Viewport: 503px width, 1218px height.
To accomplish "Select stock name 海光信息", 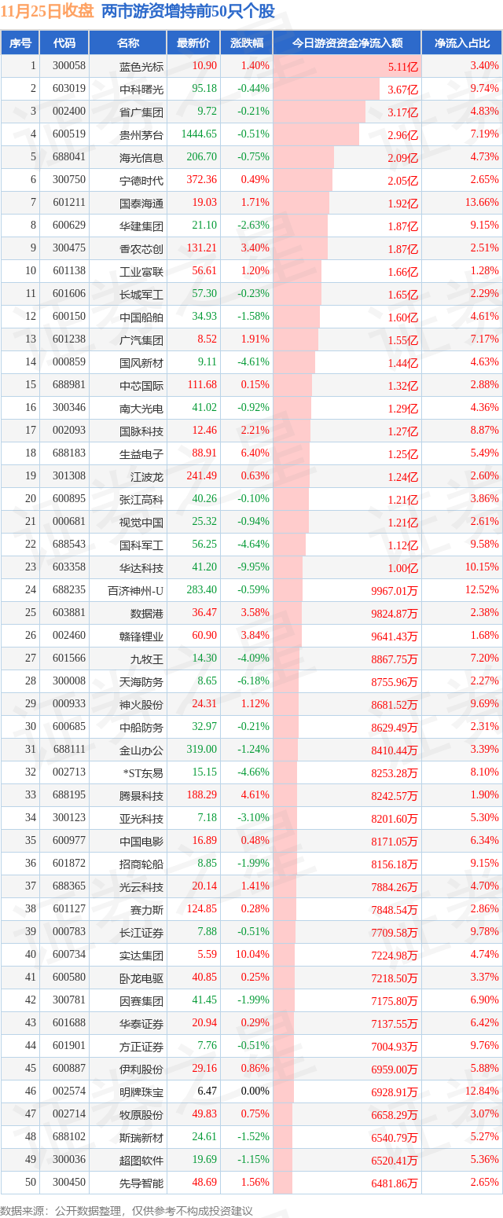I will click(141, 157).
